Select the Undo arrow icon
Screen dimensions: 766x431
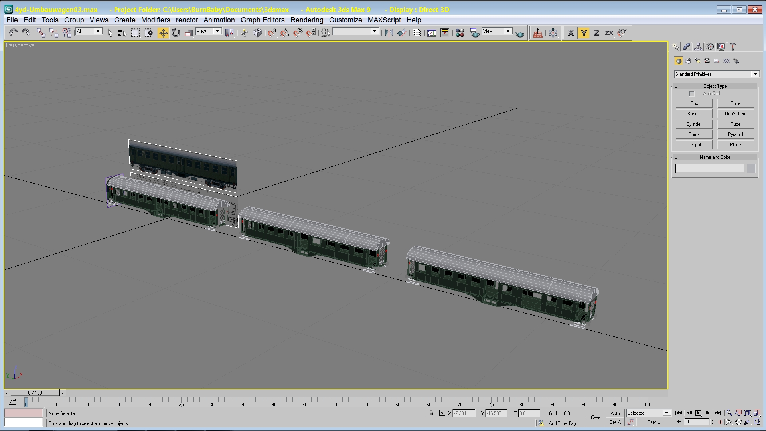point(13,33)
